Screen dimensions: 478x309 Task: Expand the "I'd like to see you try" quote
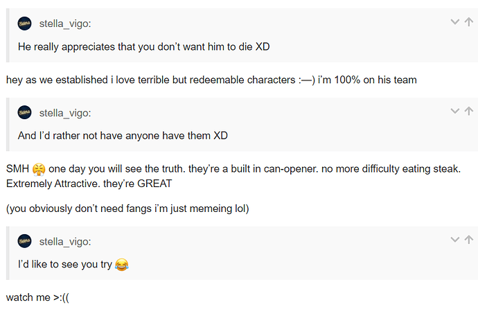(x=454, y=240)
